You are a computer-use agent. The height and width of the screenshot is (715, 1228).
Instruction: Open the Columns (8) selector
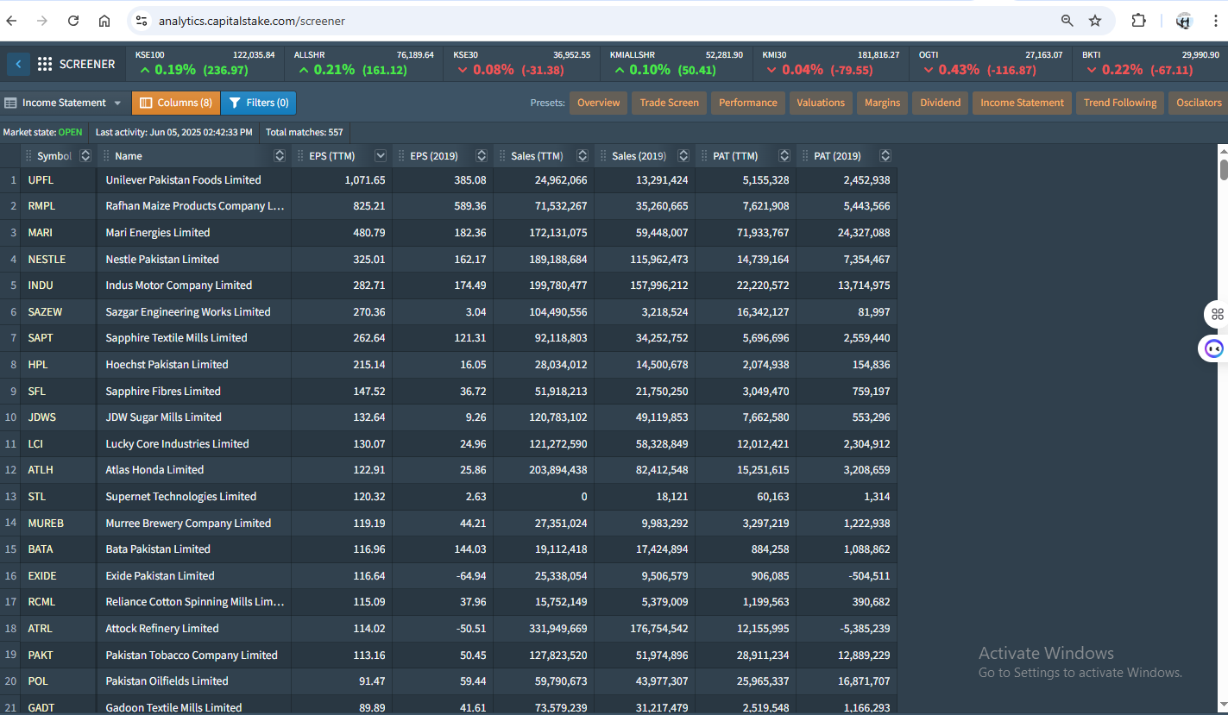(176, 103)
